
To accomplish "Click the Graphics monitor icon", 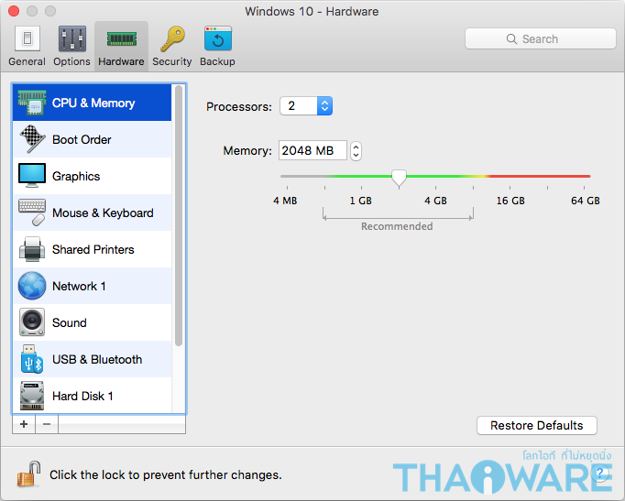I will 32,175.
